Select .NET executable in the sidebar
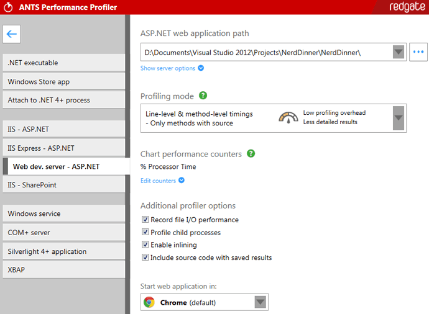429x314 pixels. pos(64,63)
